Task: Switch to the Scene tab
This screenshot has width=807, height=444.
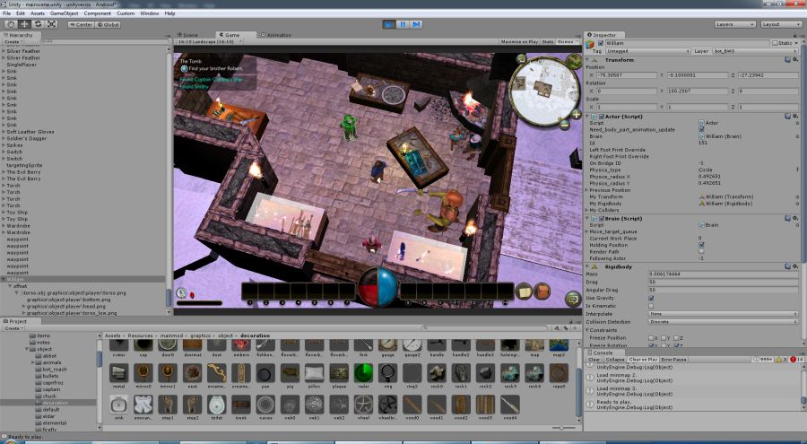Action: 189,34
